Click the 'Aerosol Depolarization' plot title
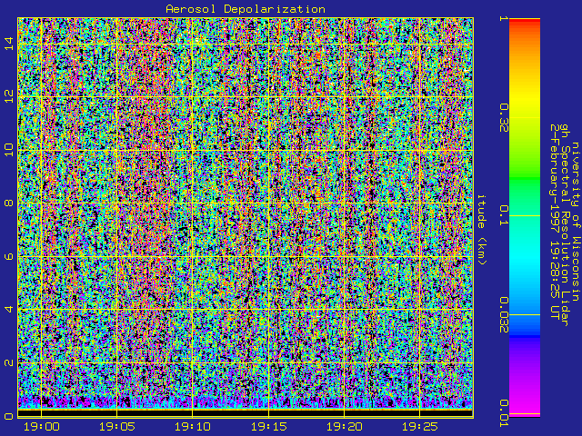The image size is (582, 436). click(246, 9)
